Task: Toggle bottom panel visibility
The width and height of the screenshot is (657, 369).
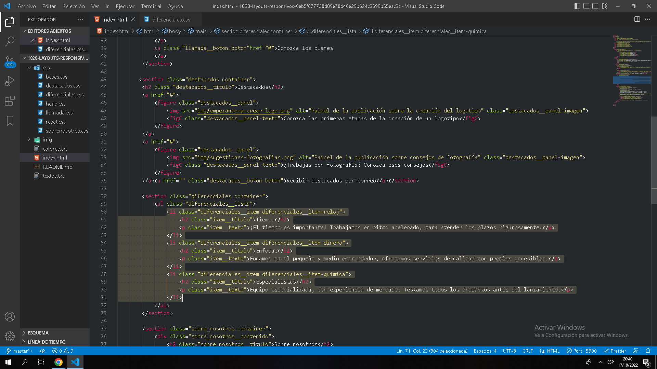Action: coord(586,6)
